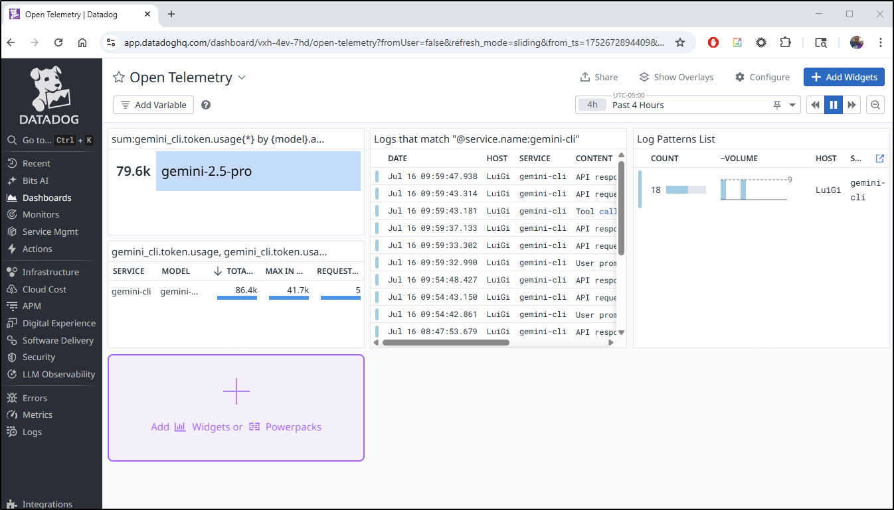Click the Cloud Cost sidebar icon
894x510 pixels.
(11, 289)
